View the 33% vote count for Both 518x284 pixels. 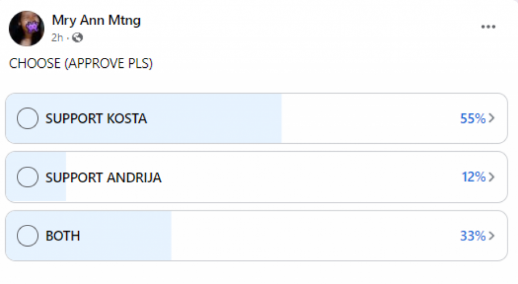473,236
